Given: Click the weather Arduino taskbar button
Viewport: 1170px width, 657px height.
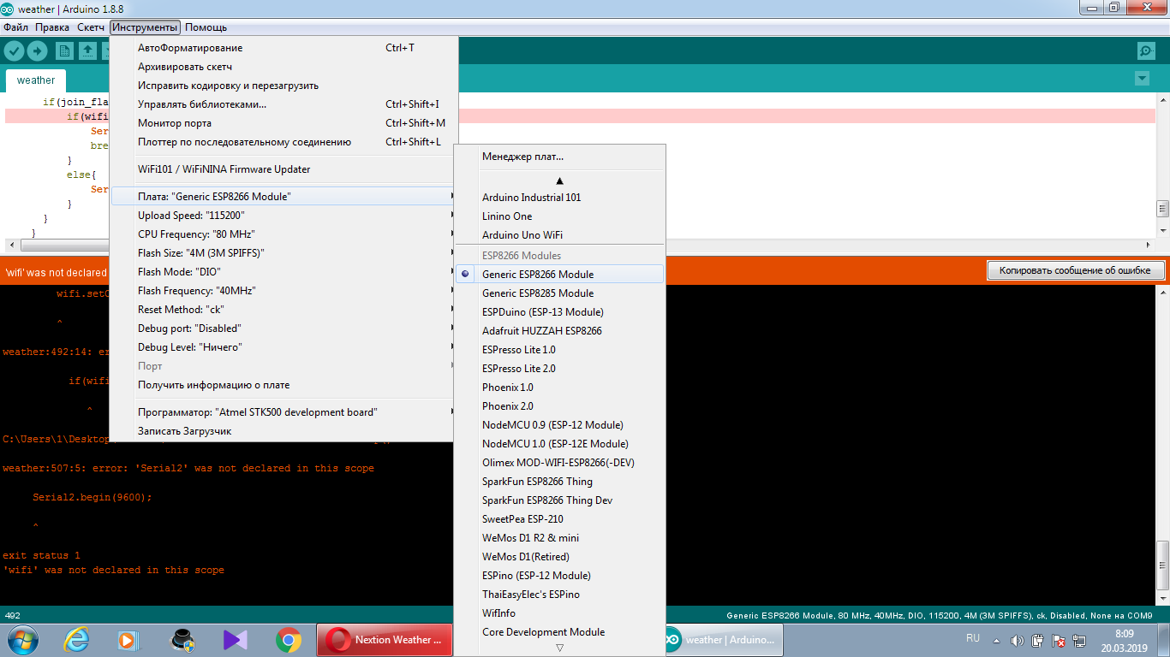Looking at the screenshot, I should (724, 640).
